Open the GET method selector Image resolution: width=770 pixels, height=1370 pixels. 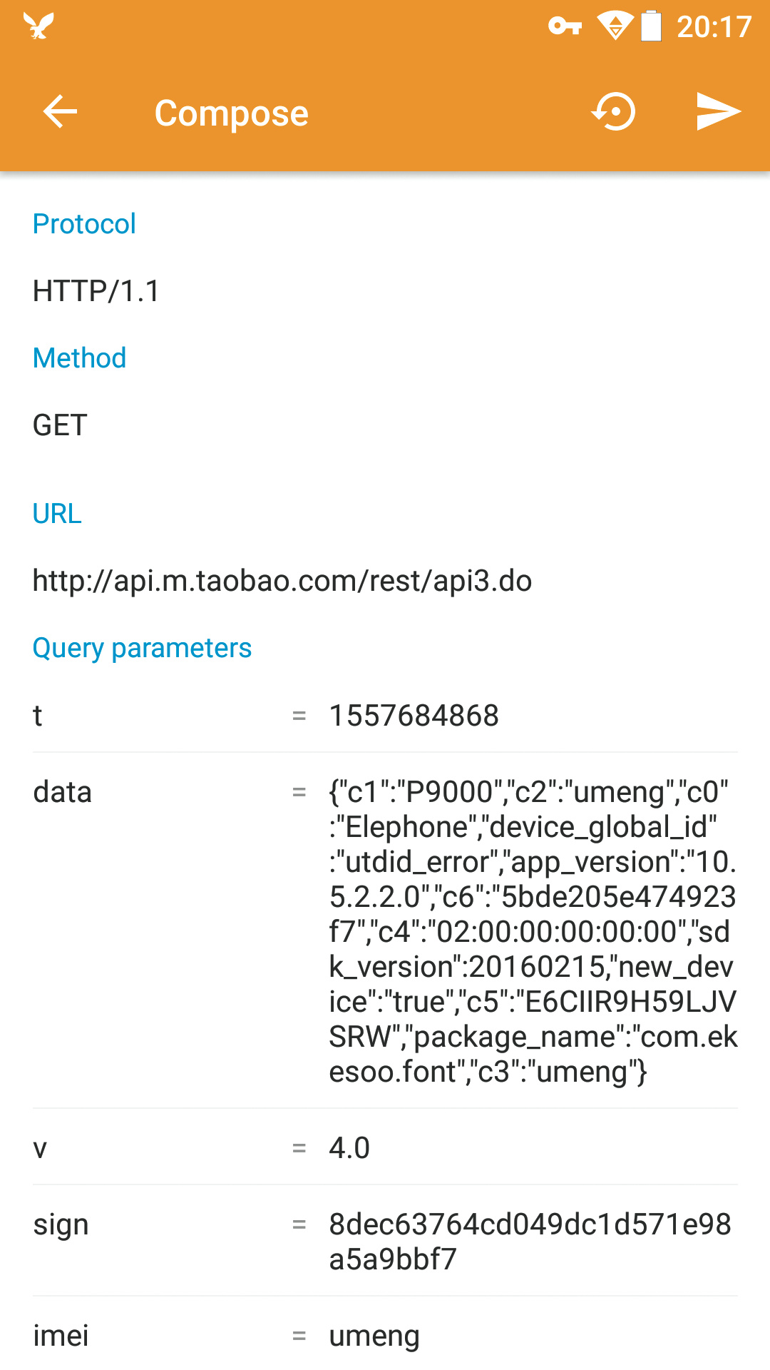[61, 425]
